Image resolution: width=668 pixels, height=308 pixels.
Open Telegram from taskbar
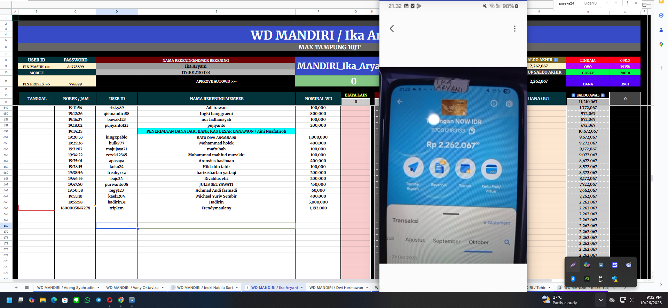pos(99,300)
